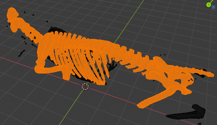This screenshot has height=125, width=217.
Task: Click the red-white 3D cursor on grid
Action: coord(85,86)
